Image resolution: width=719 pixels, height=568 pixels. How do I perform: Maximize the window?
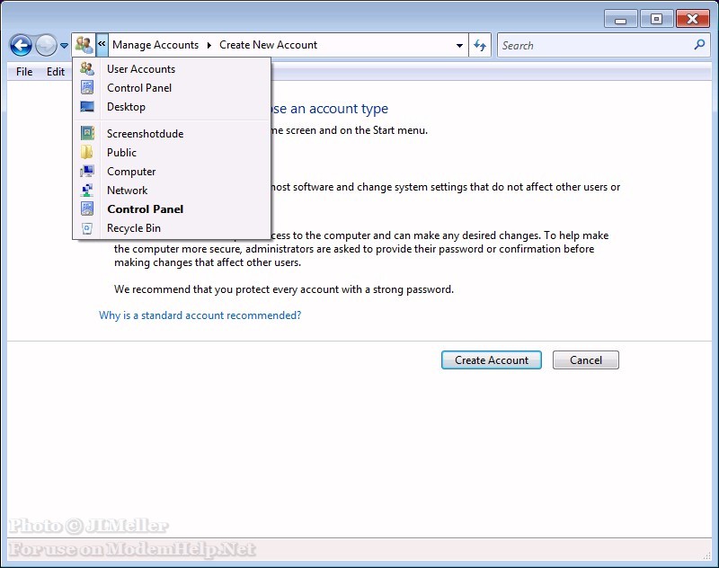(x=656, y=19)
